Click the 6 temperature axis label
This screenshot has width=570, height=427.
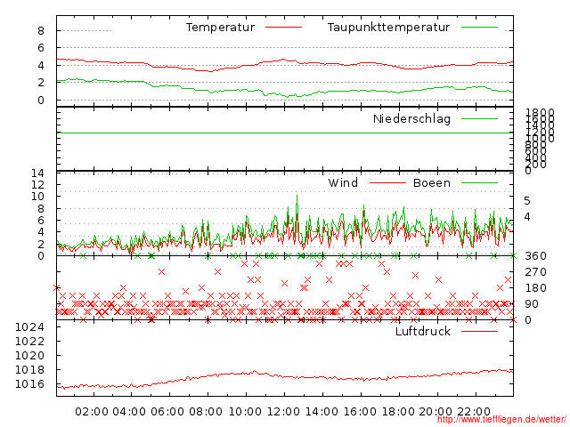click(41, 48)
